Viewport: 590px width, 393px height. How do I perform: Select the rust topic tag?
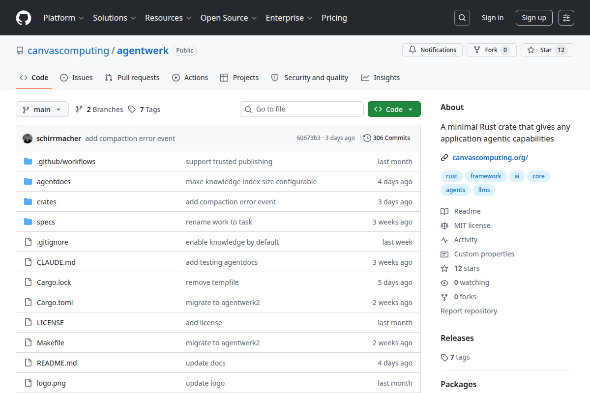(451, 176)
